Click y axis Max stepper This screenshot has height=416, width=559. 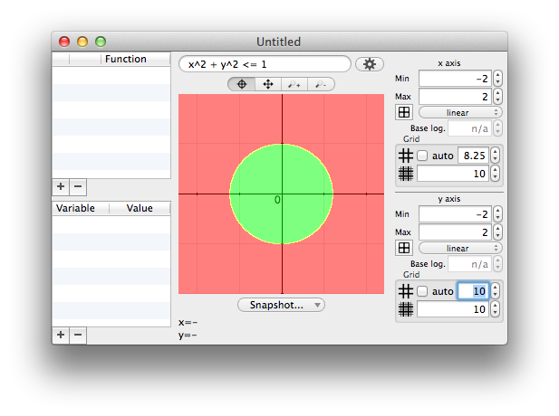click(x=497, y=232)
